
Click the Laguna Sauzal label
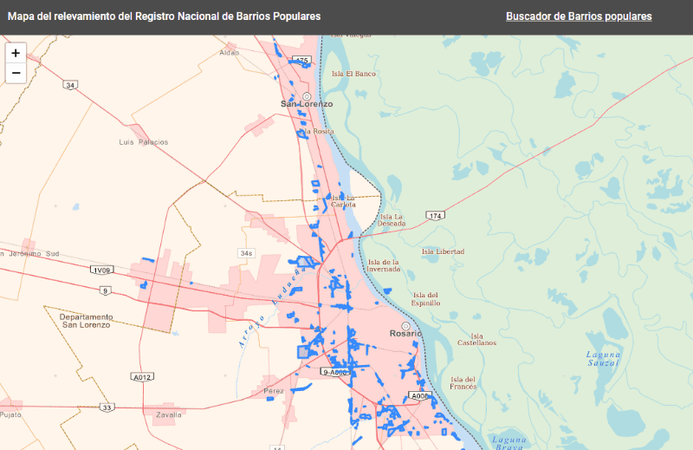click(x=603, y=358)
